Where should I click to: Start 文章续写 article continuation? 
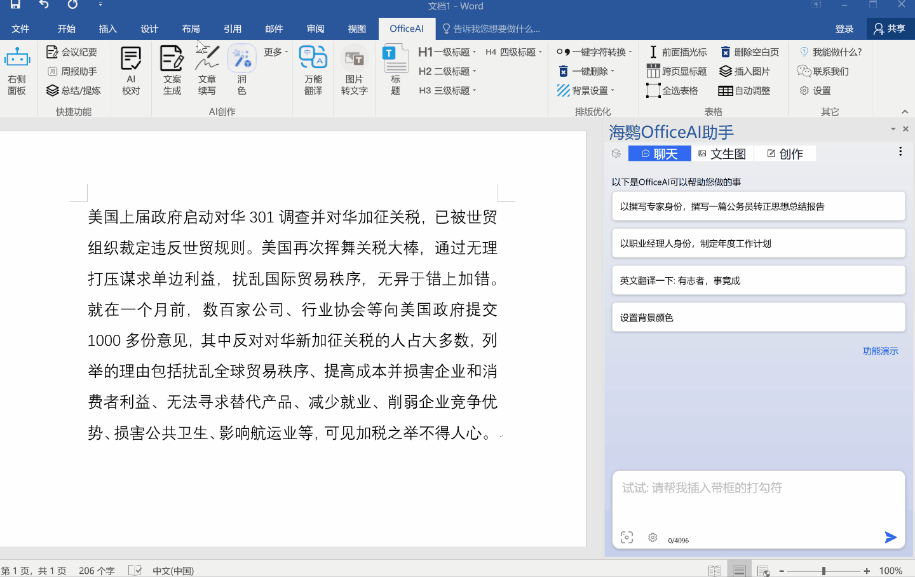pyautogui.click(x=207, y=70)
